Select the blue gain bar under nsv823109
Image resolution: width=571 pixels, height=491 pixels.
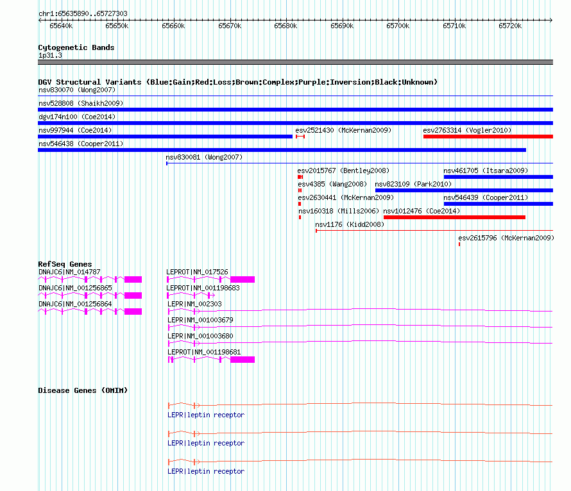[464, 190]
